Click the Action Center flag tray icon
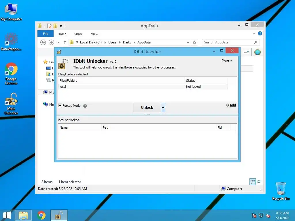 click(254, 216)
